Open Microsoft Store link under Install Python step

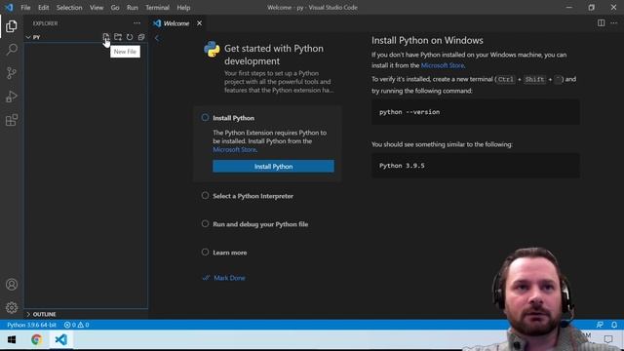(234, 149)
